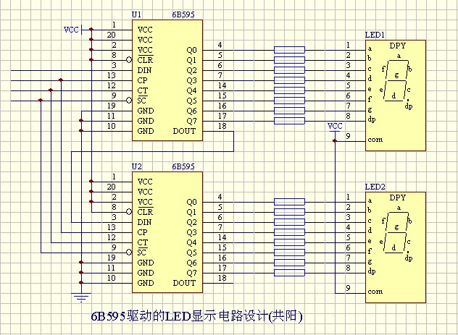Image resolution: width=458 pixels, height=335 pixels.
Task: Click the seven-segment glyph inside LED1
Action: pyautogui.click(x=396, y=81)
